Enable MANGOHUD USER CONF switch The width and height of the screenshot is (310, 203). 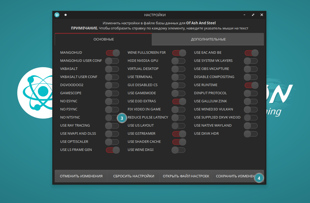(112, 61)
